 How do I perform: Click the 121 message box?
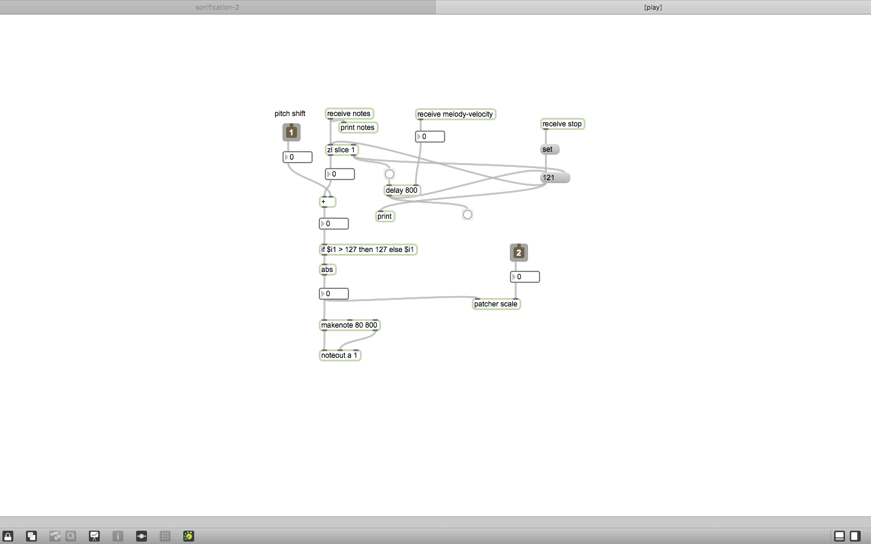tap(555, 178)
